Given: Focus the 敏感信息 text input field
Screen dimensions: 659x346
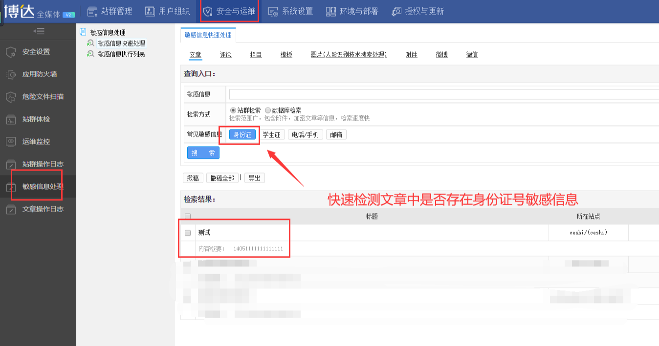Looking at the screenshot, I should (x=444, y=94).
